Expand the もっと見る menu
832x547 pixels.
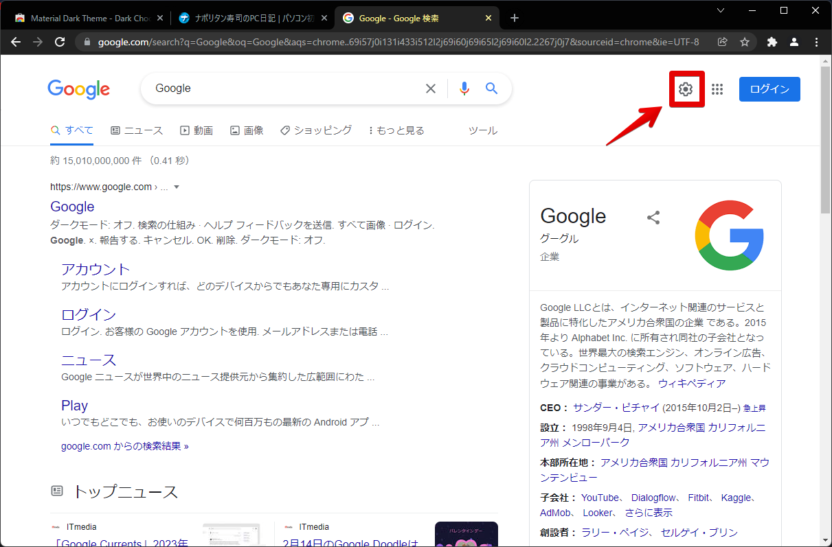397,130
